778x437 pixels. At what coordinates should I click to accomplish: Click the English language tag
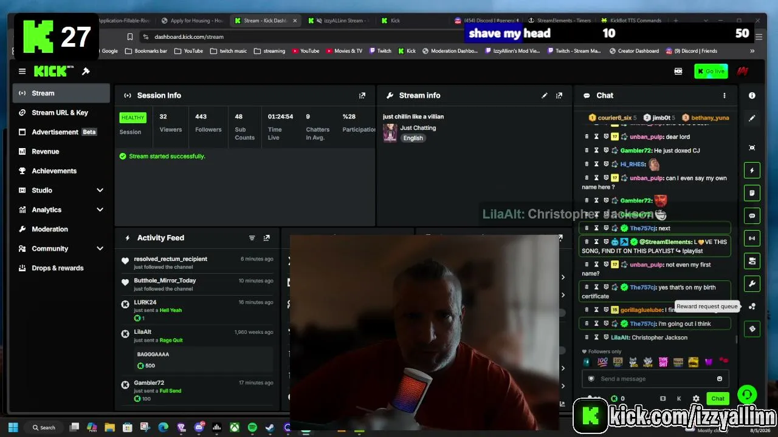(x=413, y=138)
